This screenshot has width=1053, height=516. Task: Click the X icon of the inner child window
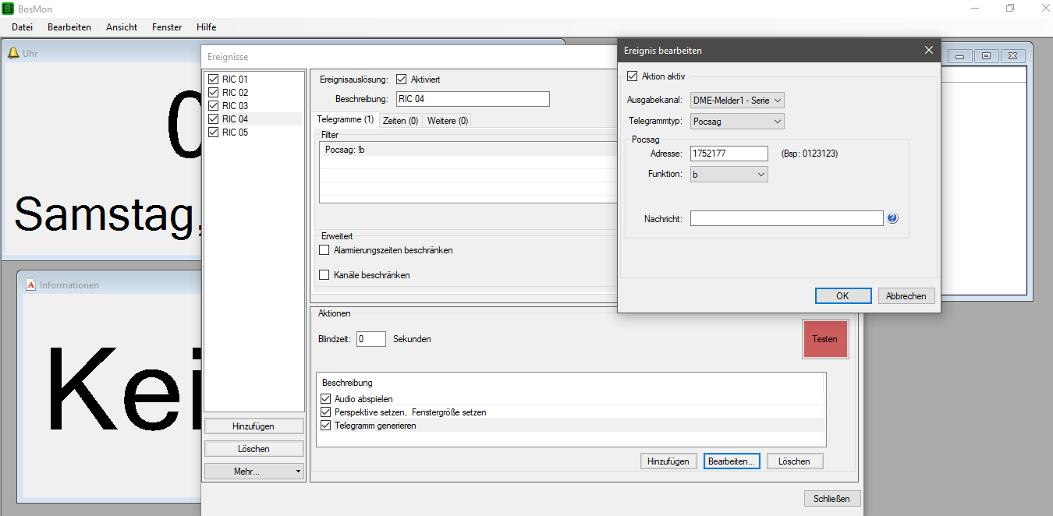tap(1012, 56)
